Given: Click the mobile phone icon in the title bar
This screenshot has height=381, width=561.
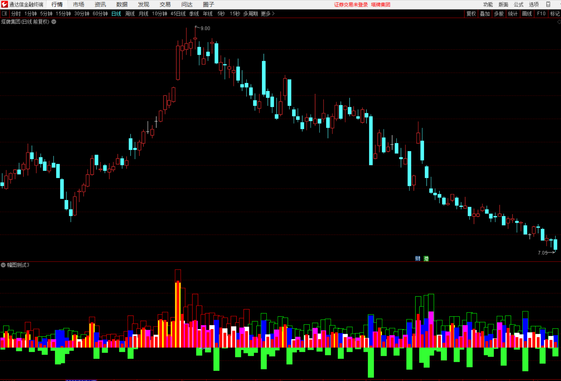Looking at the screenshot, I should click(548, 4).
